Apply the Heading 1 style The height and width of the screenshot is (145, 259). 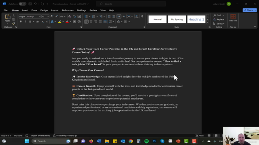pos(196,19)
